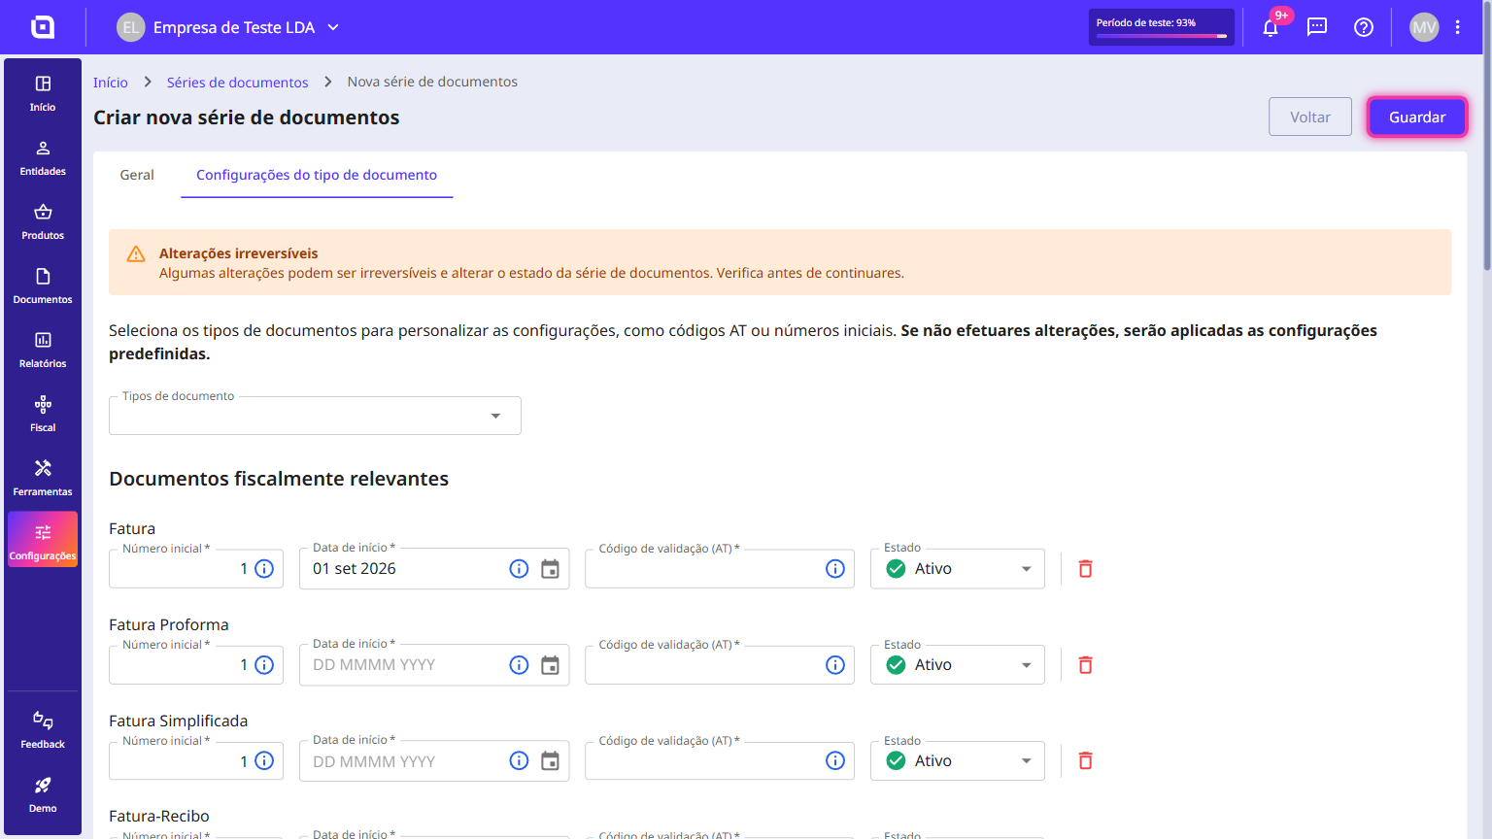This screenshot has width=1492, height=839.
Task: Go to Início in the sidebar
Action: (x=43, y=94)
